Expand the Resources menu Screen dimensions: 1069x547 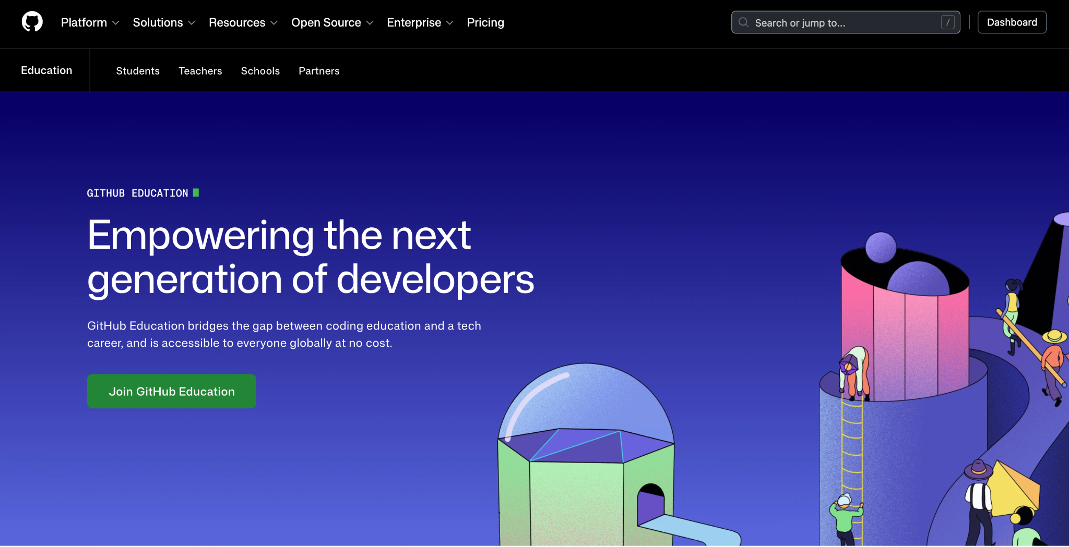coord(243,22)
